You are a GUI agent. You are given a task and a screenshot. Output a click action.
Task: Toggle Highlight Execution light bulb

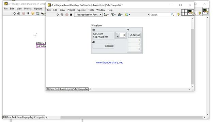coord(33,14)
